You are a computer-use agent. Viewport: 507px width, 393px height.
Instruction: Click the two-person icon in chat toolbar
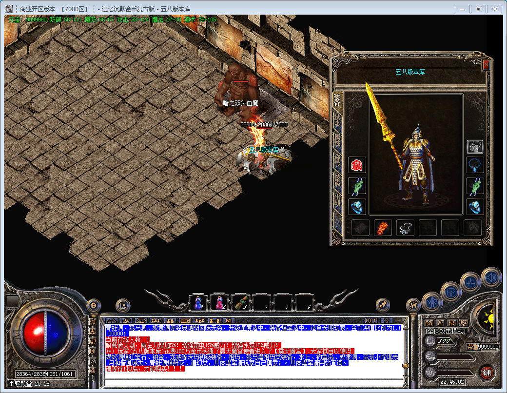pyautogui.click(x=171, y=320)
